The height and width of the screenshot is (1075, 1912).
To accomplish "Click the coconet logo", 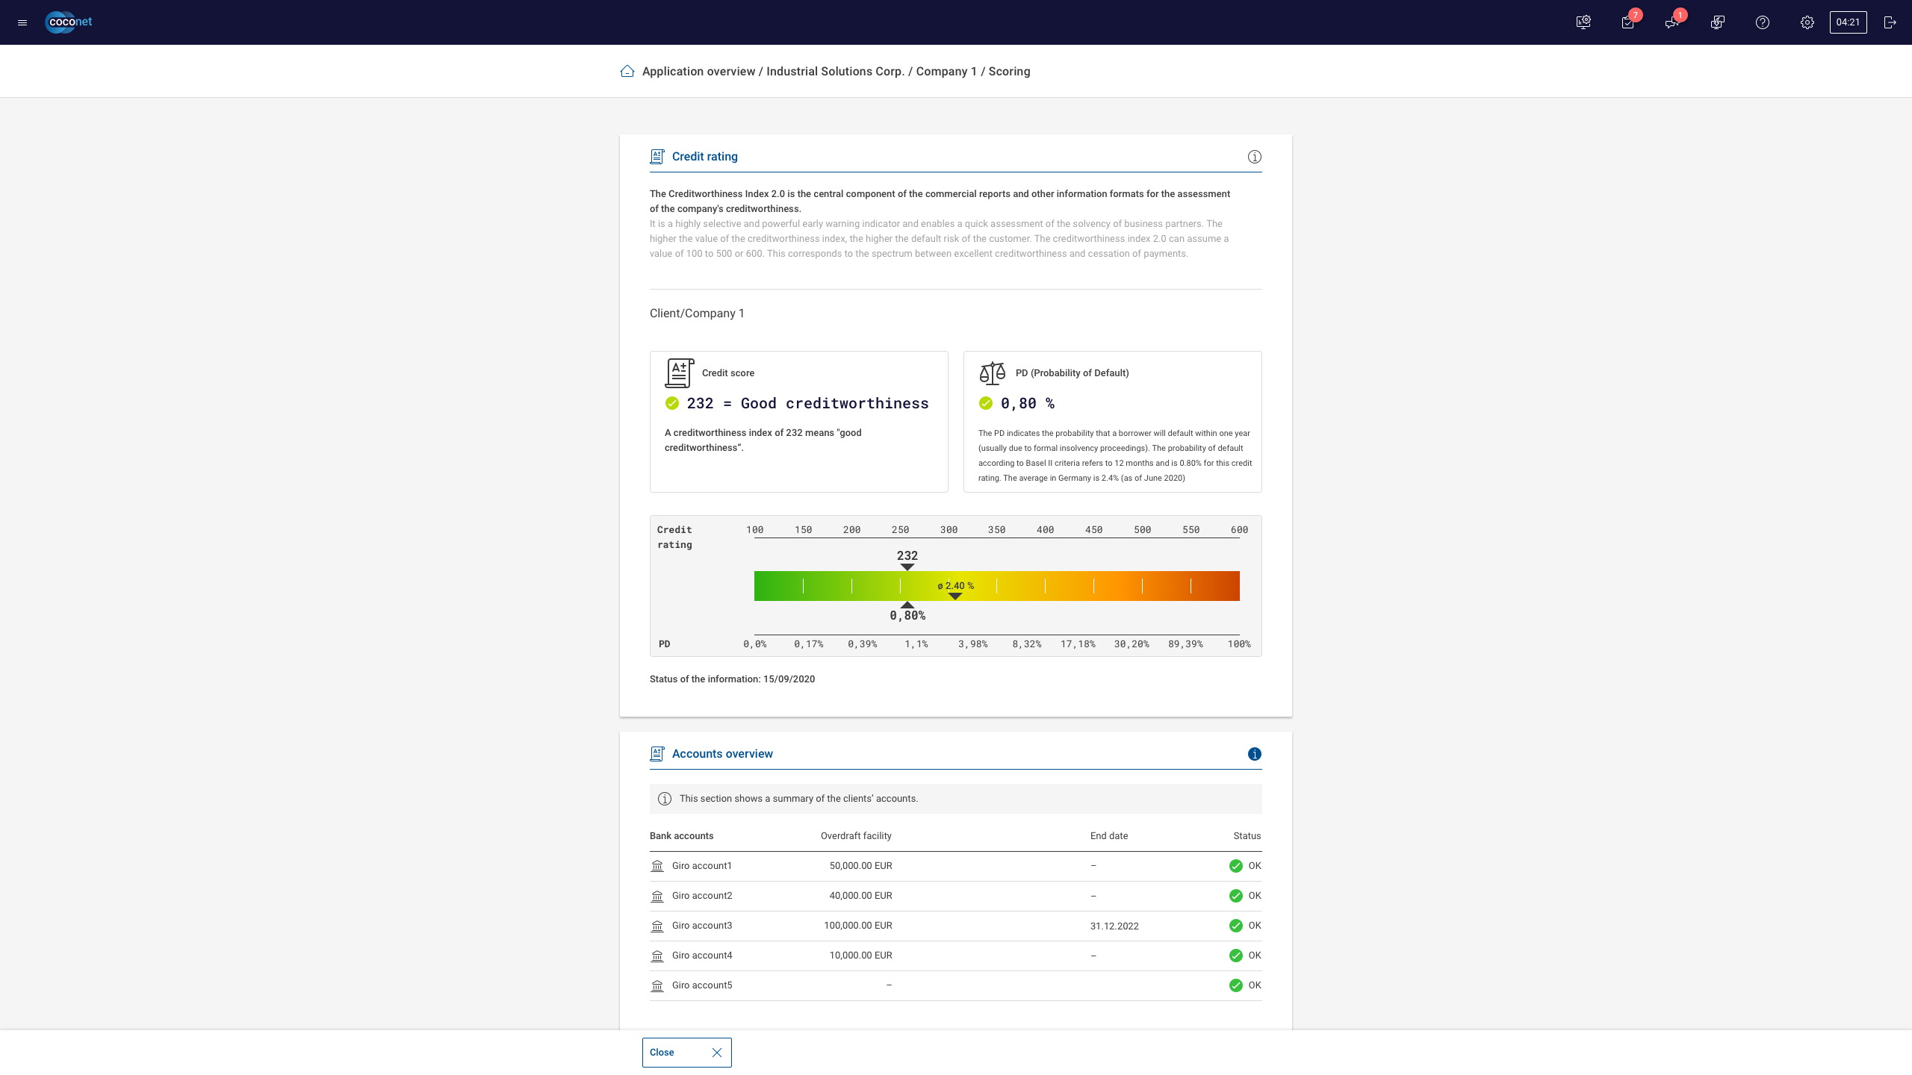I will pos(69,22).
